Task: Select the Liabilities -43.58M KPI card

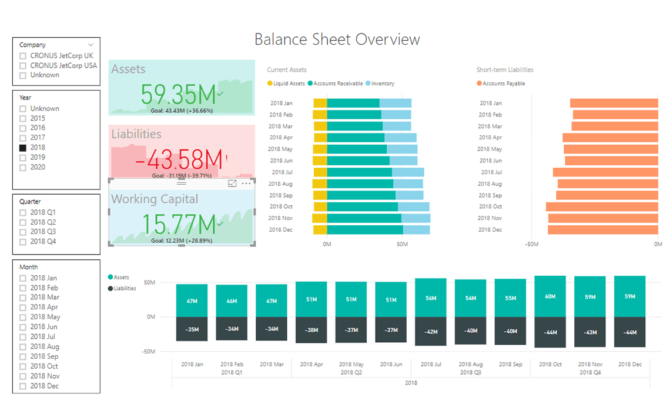Action: 182,151
